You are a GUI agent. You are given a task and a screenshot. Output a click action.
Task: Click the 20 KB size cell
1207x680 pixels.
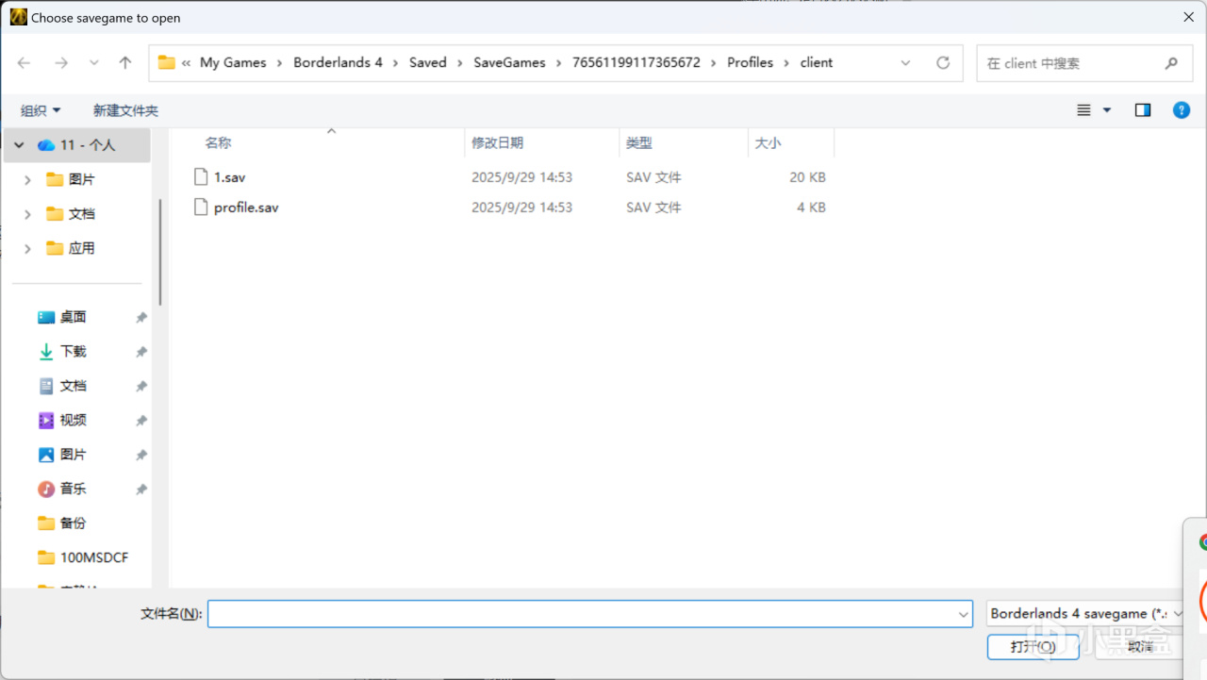(807, 177)
